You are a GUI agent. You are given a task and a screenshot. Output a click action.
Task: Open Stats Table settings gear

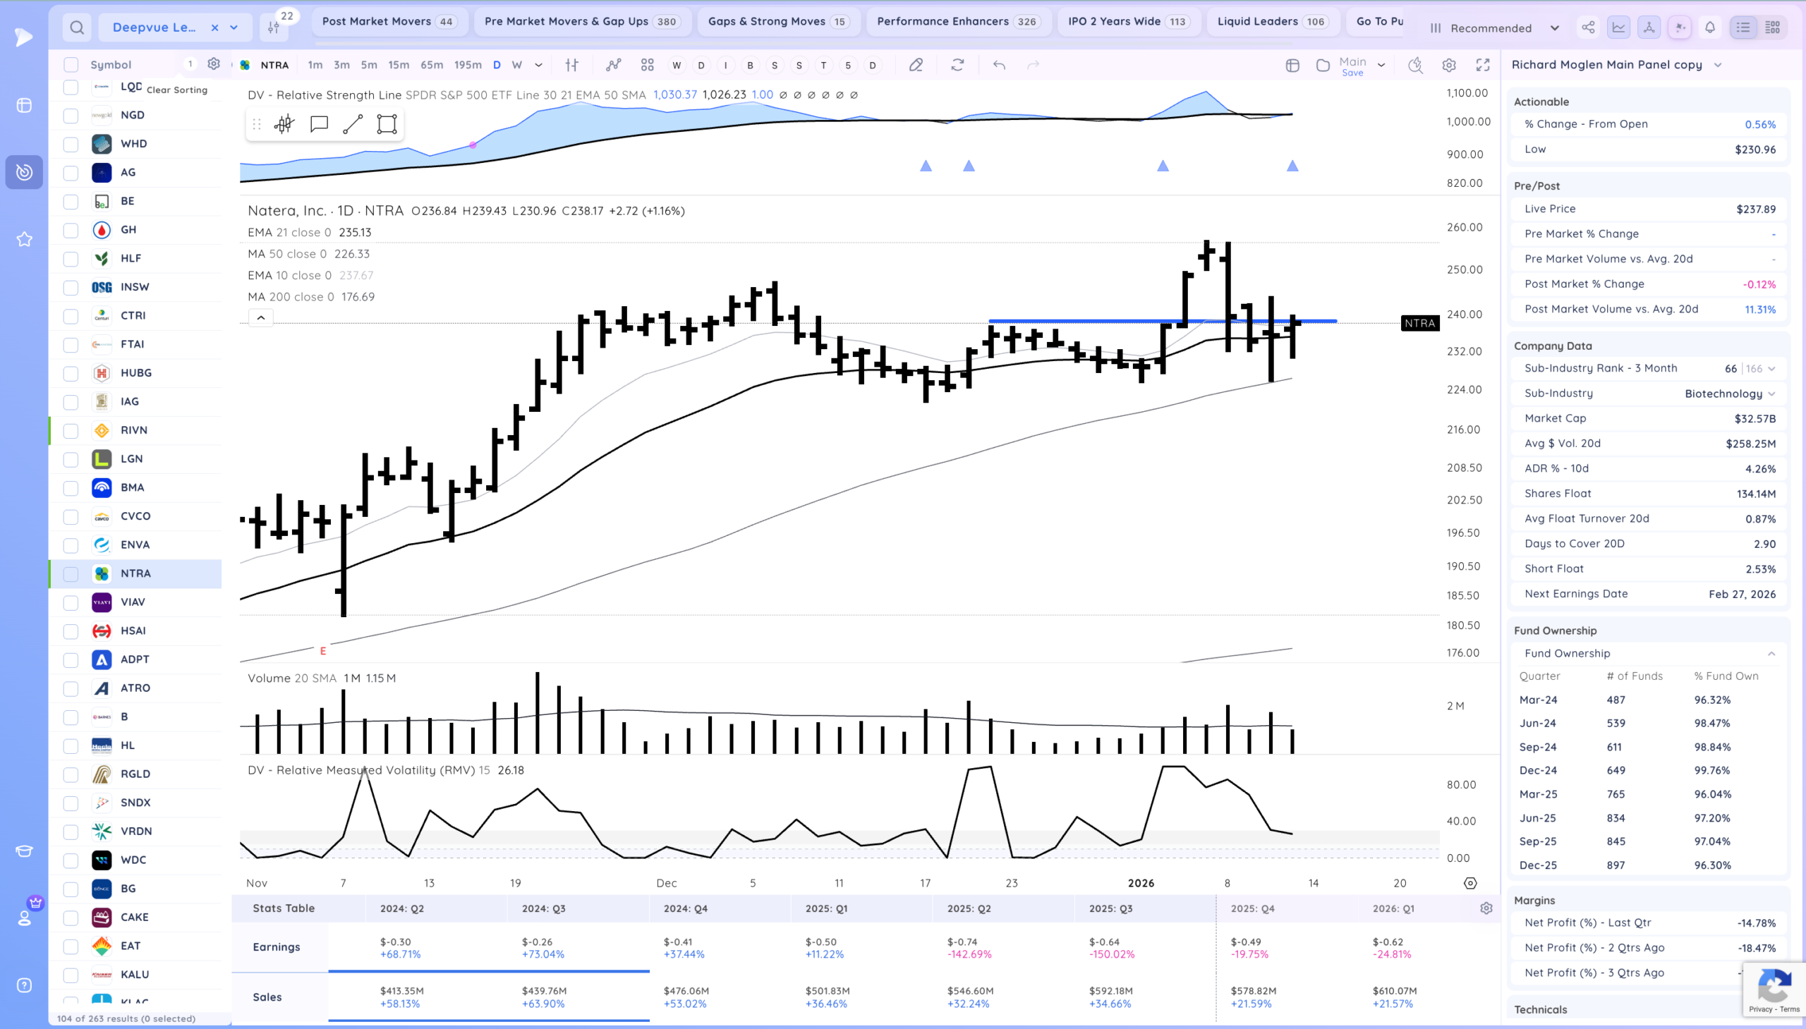(1486, 908)
